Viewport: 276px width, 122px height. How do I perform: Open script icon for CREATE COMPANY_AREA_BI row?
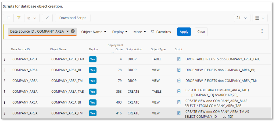click(179, 102)
